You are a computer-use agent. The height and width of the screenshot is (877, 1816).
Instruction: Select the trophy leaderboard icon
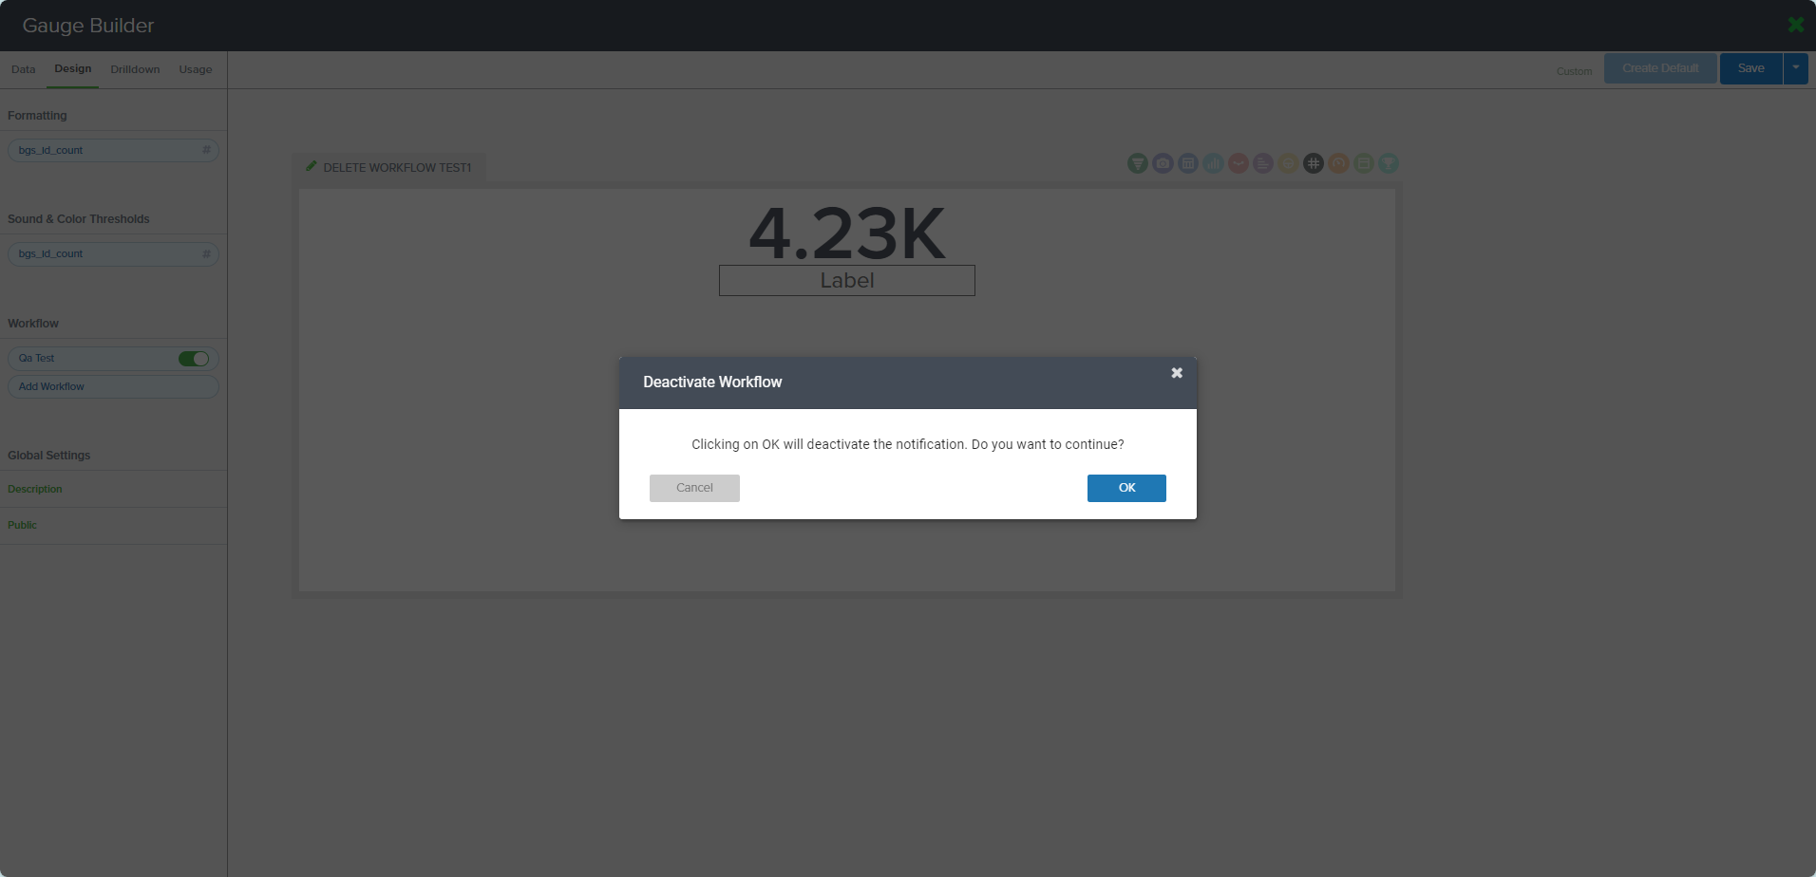tap(1389, 163)
